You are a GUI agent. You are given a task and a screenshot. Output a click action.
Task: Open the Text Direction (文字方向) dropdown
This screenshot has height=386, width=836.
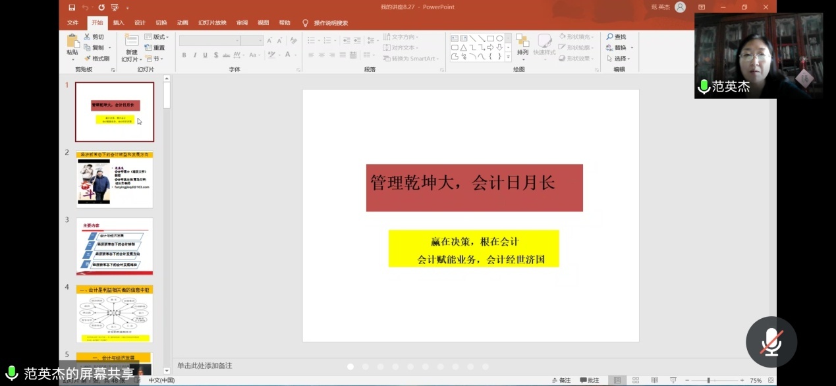click(x=404, y=36)
